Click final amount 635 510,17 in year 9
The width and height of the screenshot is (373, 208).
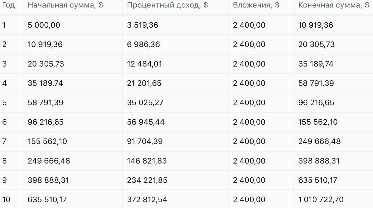318,180
